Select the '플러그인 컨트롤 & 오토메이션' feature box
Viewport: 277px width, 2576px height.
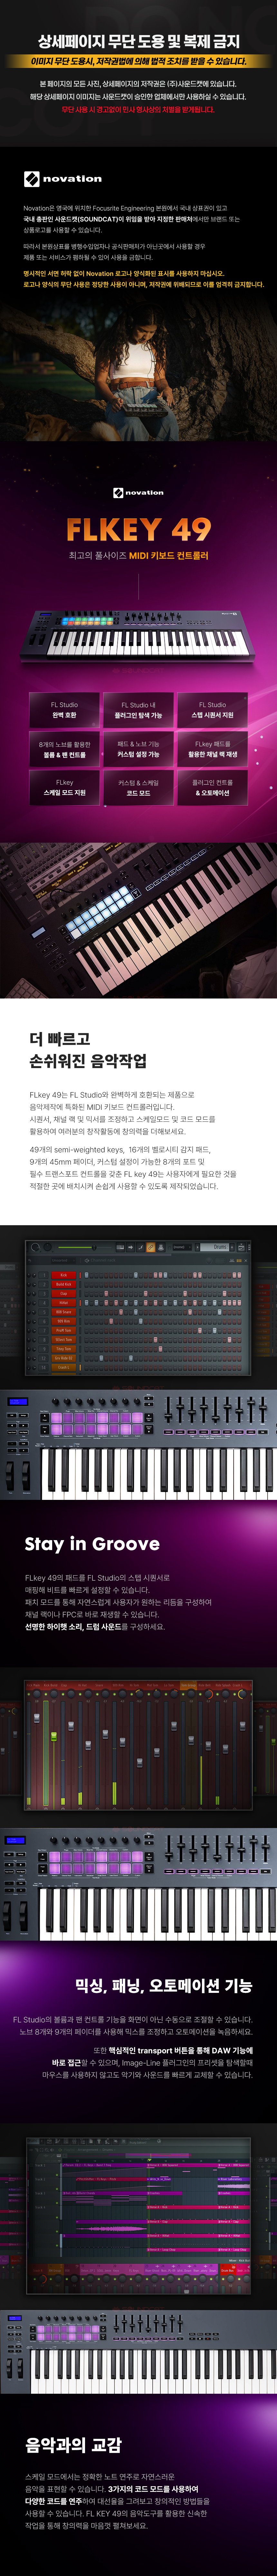tap(212, 788)
